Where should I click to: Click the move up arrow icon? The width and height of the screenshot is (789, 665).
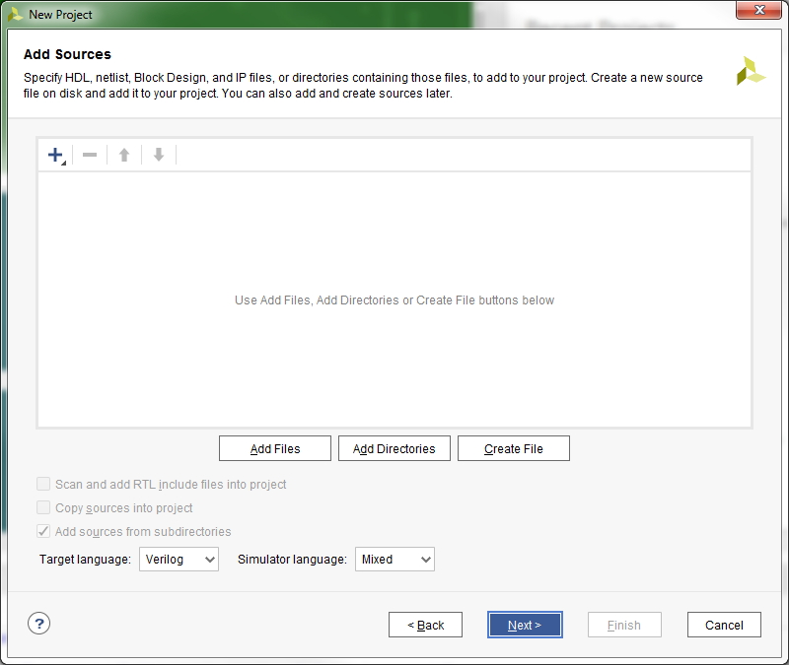coord(124,155)
